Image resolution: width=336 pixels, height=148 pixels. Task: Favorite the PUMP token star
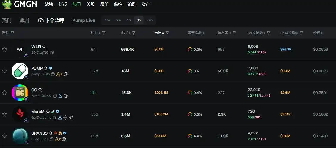[x=4, y=71]
